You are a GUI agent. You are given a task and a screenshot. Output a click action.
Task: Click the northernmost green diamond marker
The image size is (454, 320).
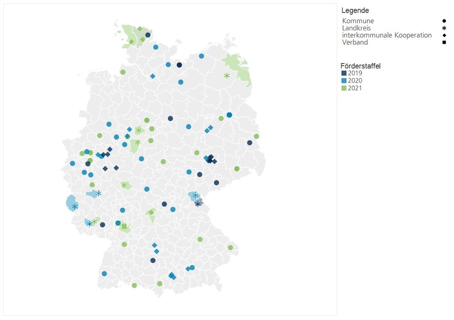(139, 29)
